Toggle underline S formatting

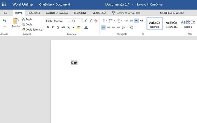coord(58,27)
